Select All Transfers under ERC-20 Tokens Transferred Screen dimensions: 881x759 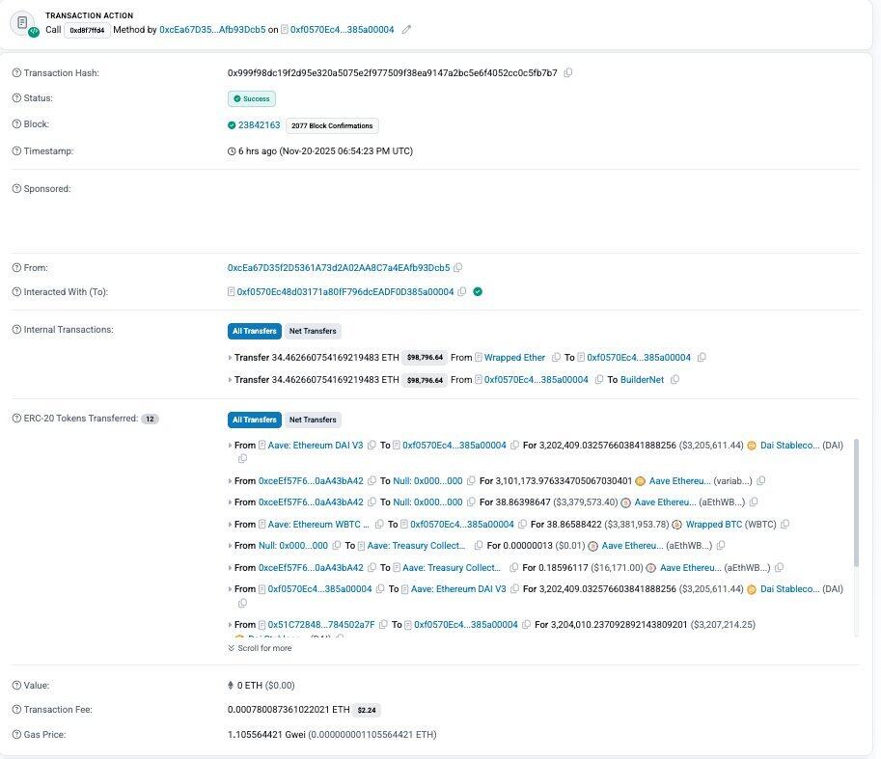[x=255, y=420]
